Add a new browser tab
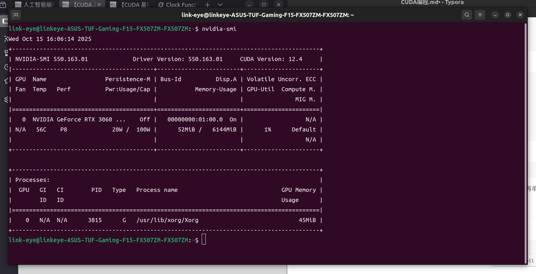Image resolution: width=536 pixels, height=274 pixels. 207,5
